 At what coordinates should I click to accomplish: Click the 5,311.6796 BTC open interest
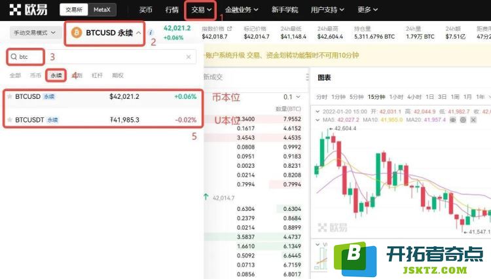(x=374, y=37)
